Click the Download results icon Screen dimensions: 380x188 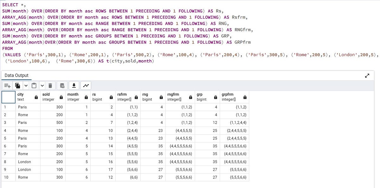[73, 85]
